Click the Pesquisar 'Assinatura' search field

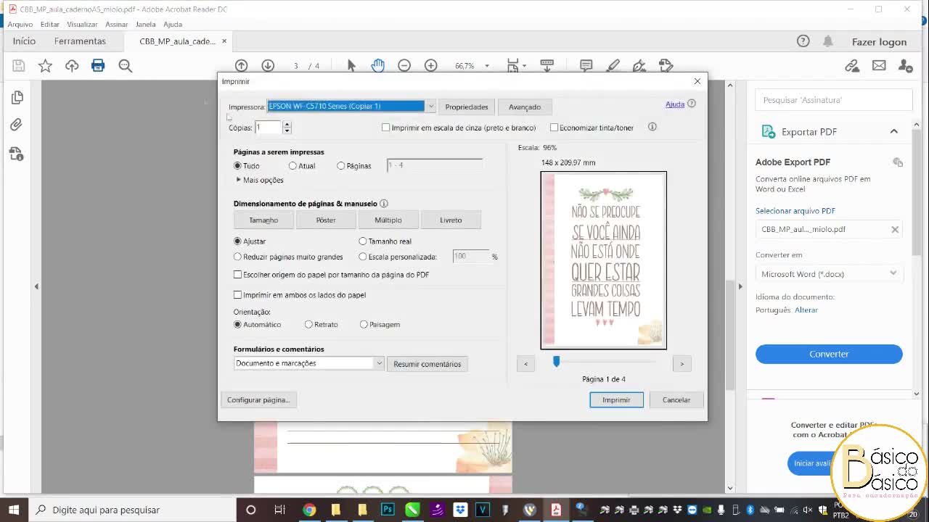pyautogui.click(x=833, y=100)
